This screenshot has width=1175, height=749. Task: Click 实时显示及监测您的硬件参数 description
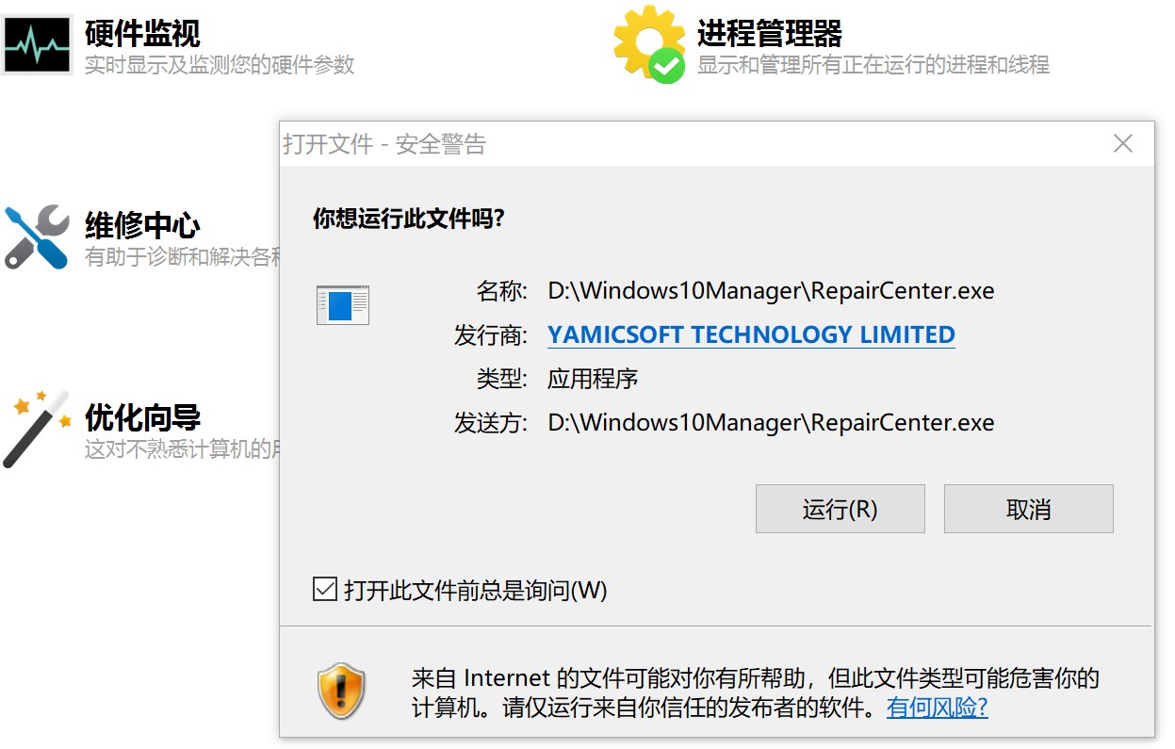click(x=220, y=65)
